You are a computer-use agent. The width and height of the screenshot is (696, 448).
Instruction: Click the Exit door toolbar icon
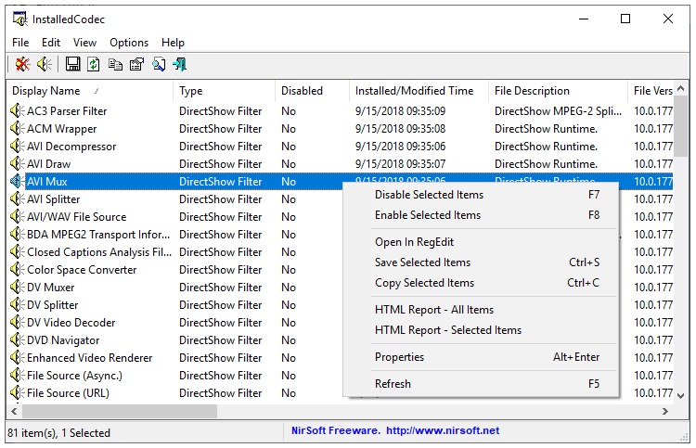click(x=180, y=64)
